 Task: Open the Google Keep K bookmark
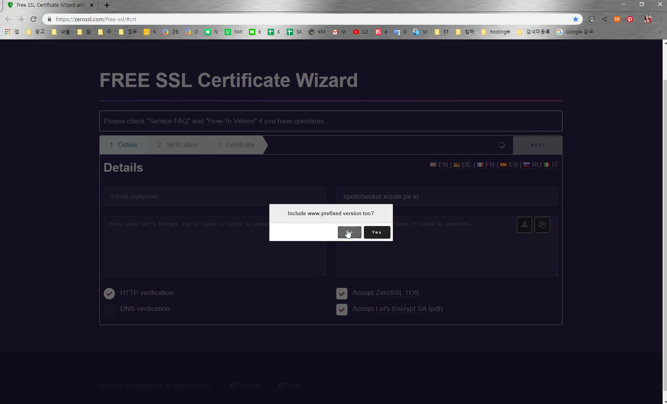(150, 32)
